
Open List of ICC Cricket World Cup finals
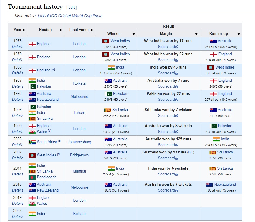point(70,16)
